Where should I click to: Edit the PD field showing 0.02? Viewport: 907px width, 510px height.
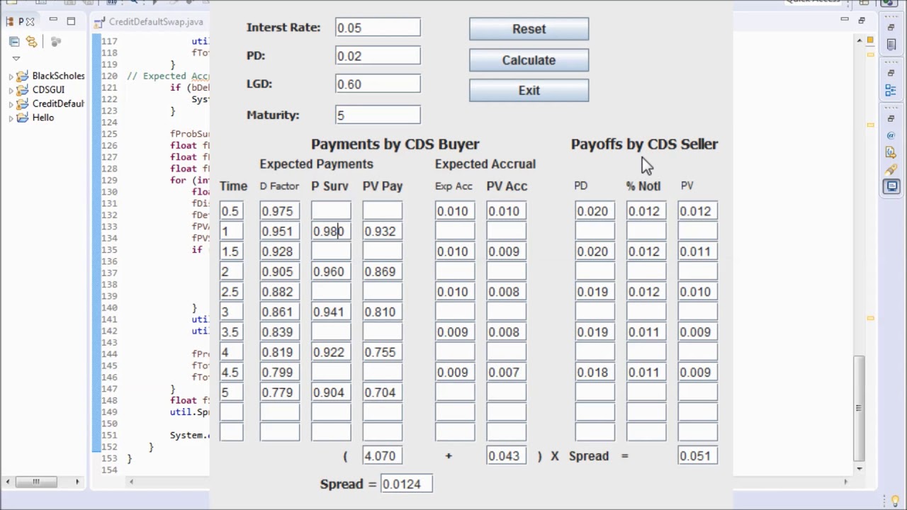378,56
